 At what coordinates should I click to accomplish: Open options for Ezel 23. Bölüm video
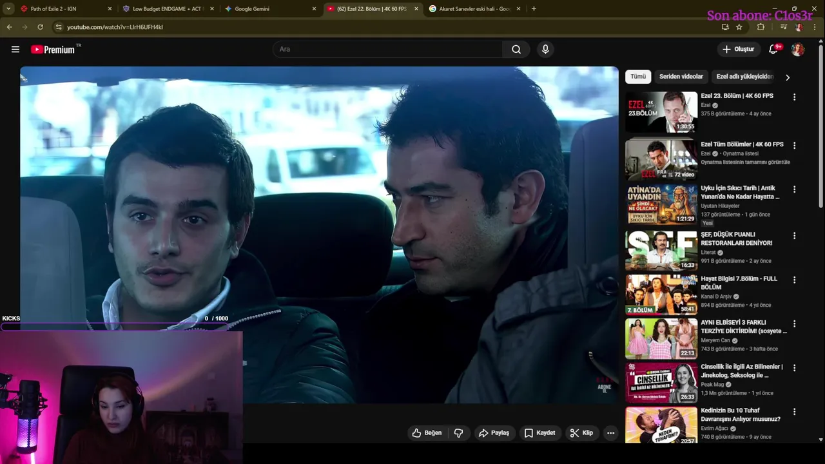pyautogui.click(x=794, y=97)
